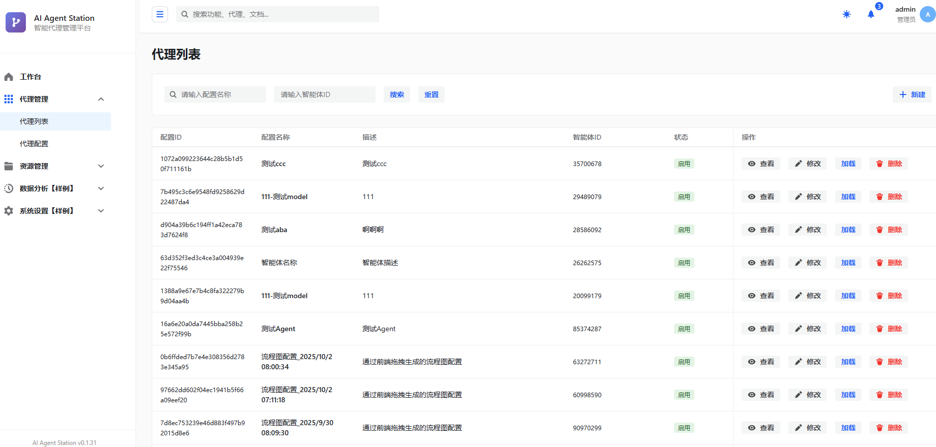Select the 代理配置 submenu item
936x447 pixels.
[x=34, y=144]
